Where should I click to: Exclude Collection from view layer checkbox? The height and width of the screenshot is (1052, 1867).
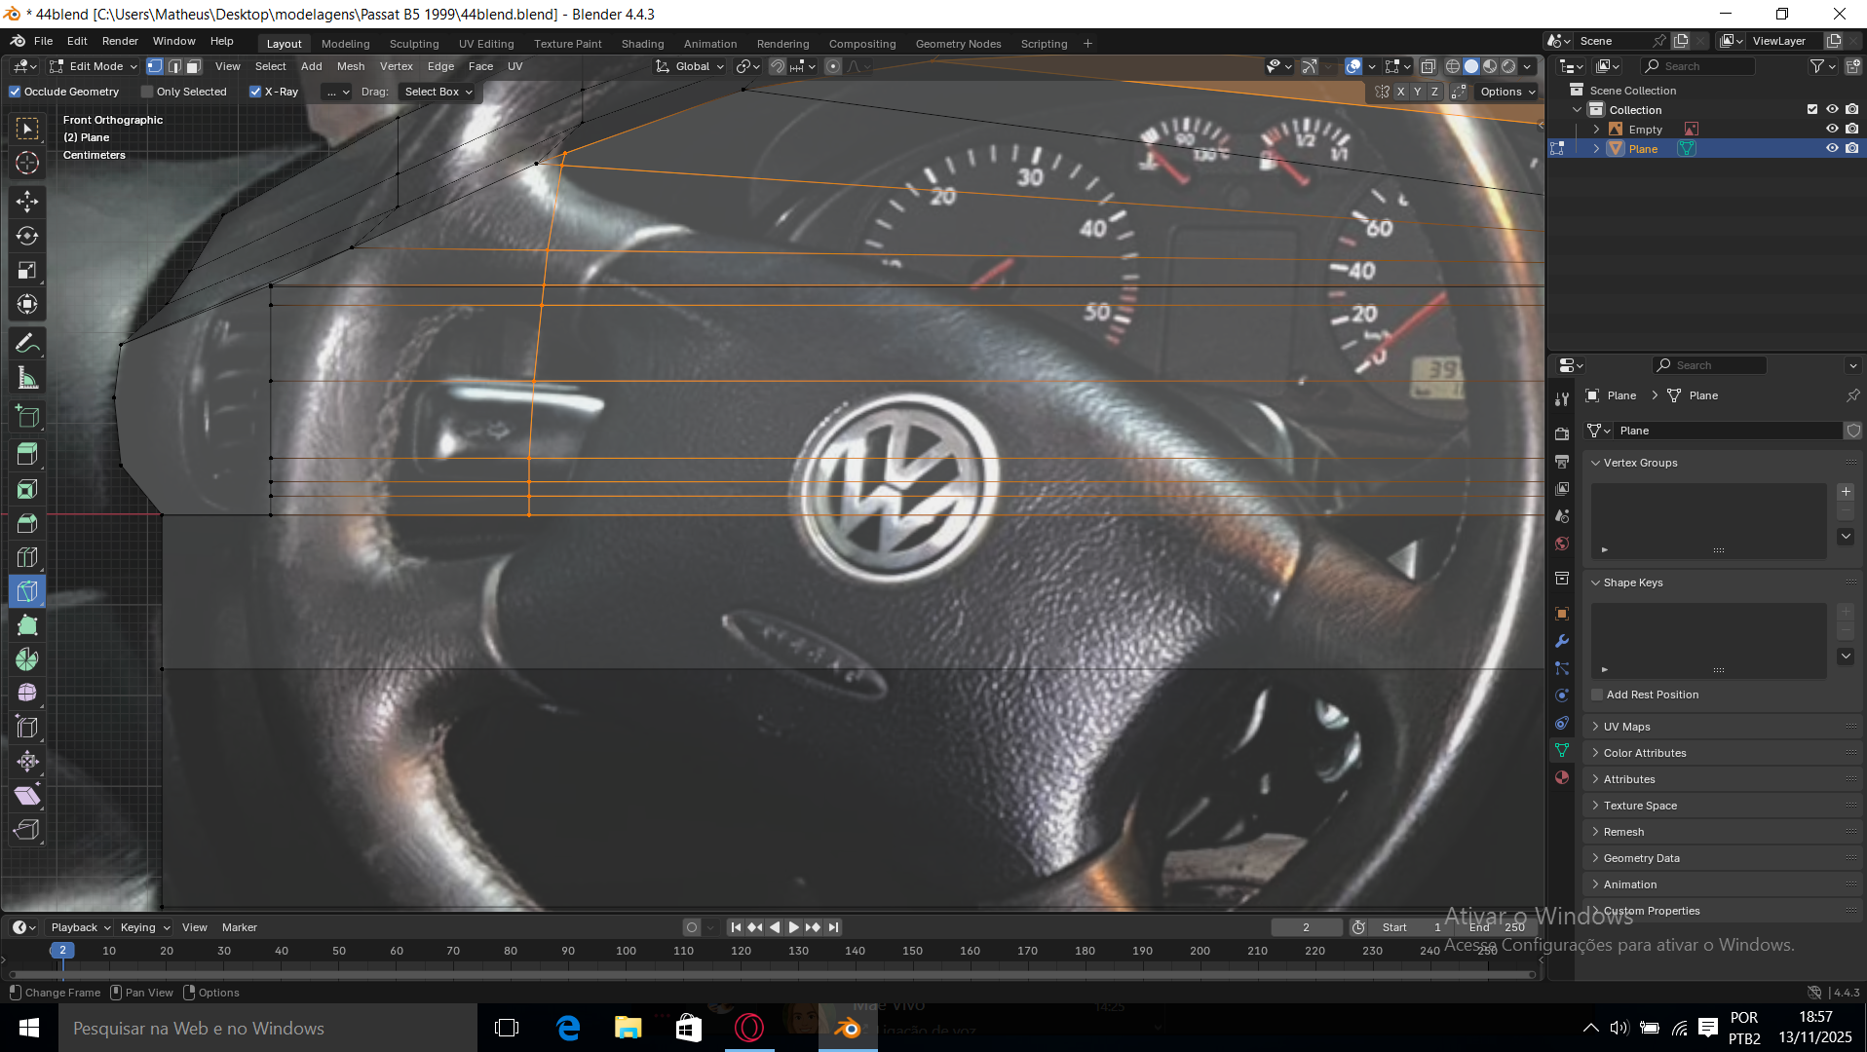[x=1812, y=109]
